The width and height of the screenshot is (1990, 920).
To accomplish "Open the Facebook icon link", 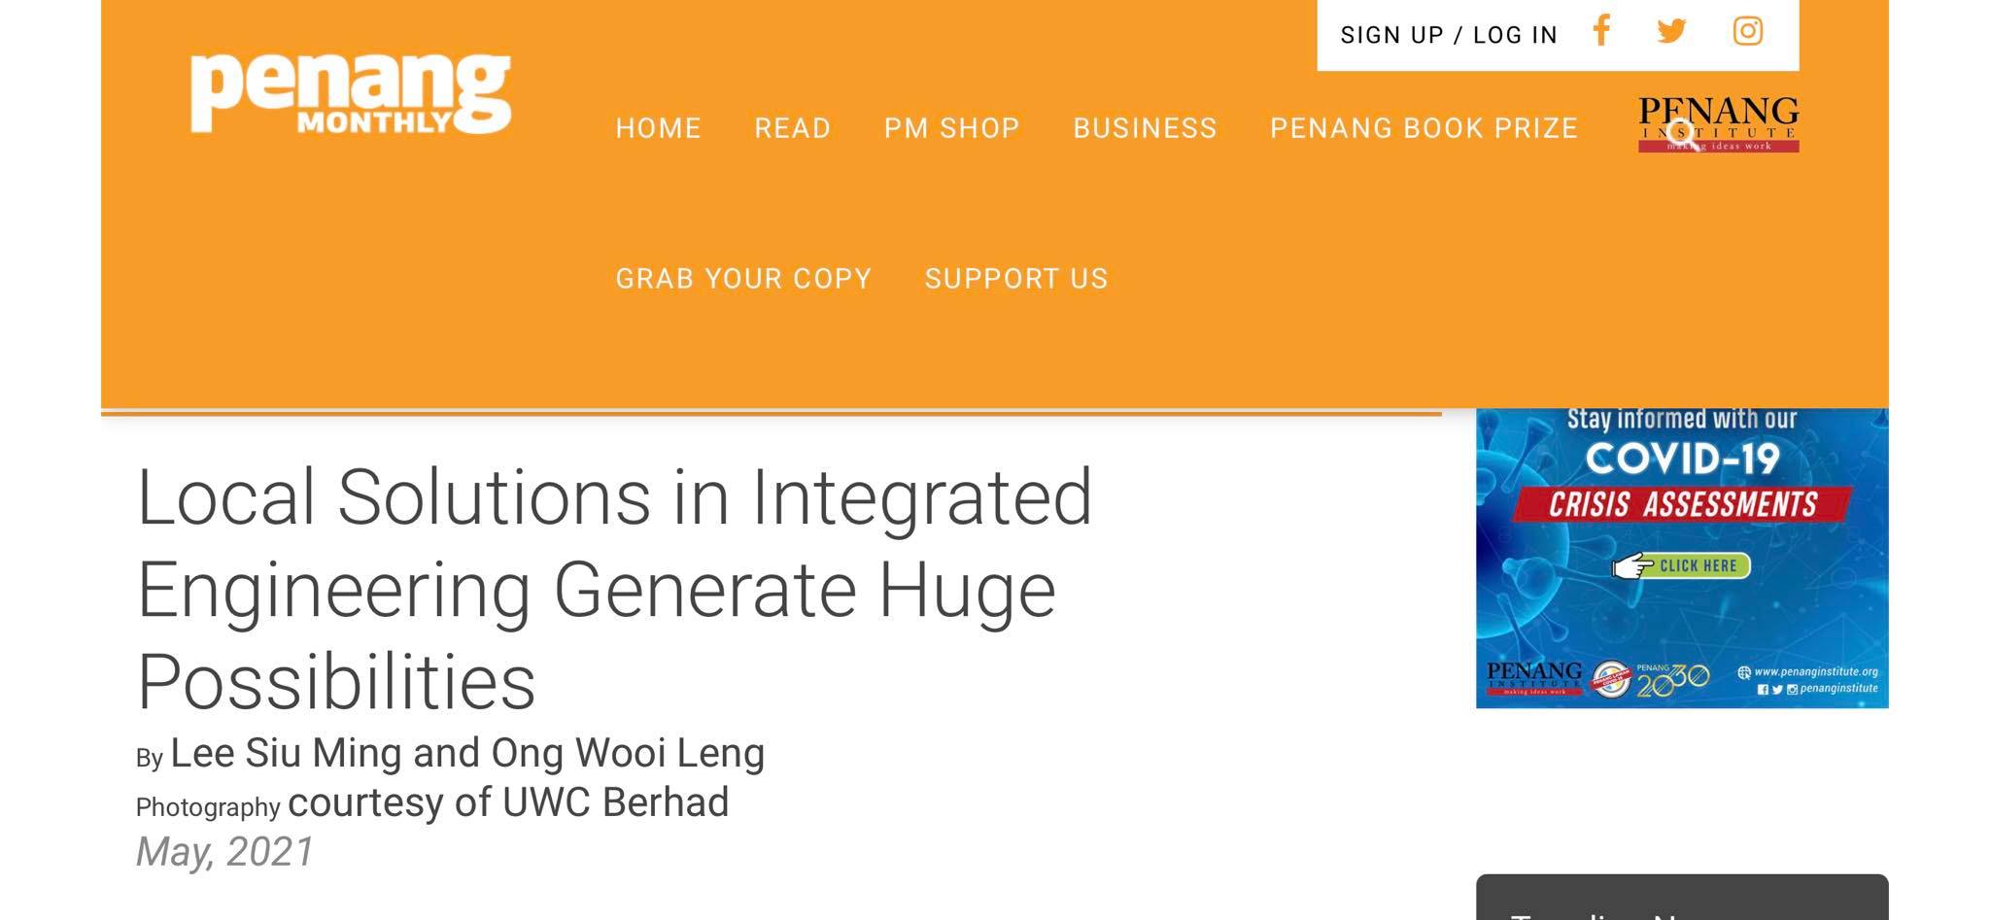I will [x=1601, y=31].
